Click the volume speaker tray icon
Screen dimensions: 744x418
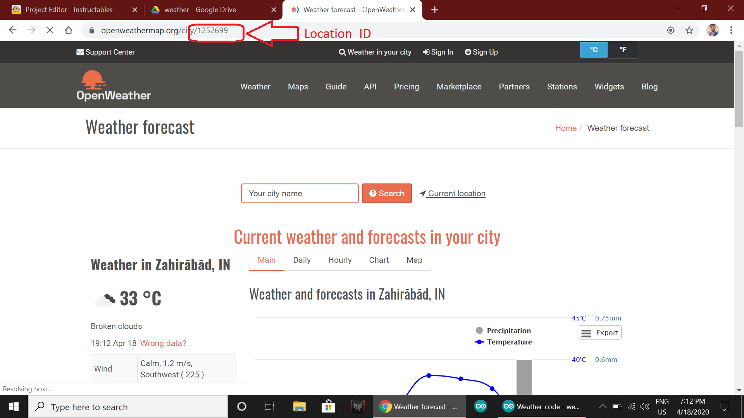pyautogui.click(x=645, y=406)
